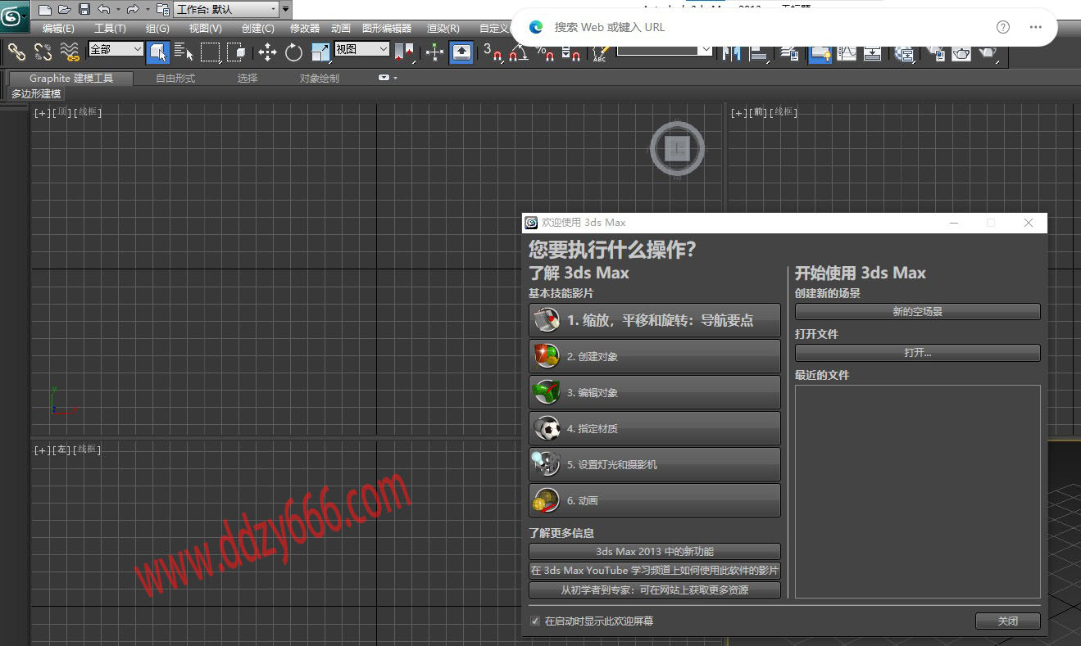
Task: Open the 工作台: 默认 workspace dropdown
Action: 226,9
